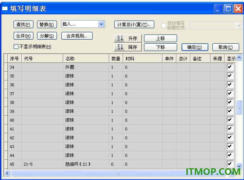
Task: Minimize the 填写明细表 window
Action: point(218,8)
